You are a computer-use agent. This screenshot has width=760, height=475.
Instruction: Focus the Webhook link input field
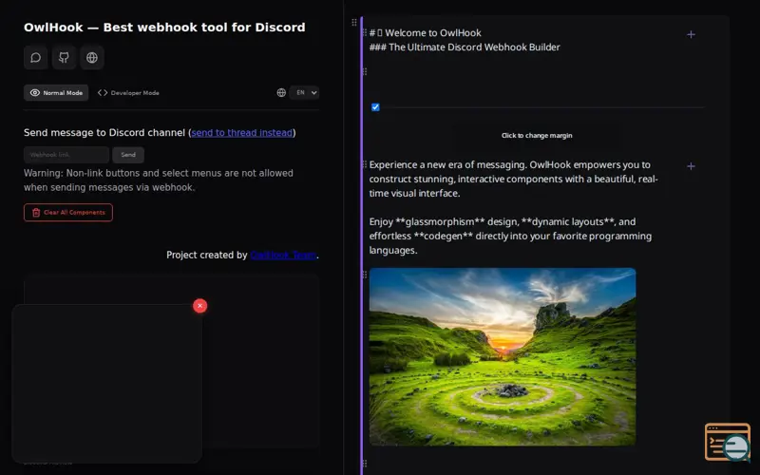(x=66, y=155)
